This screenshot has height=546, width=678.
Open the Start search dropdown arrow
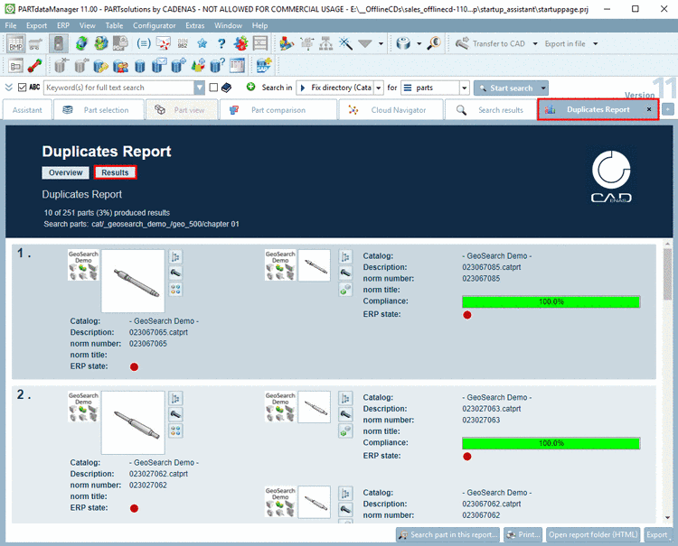point(543,88)
